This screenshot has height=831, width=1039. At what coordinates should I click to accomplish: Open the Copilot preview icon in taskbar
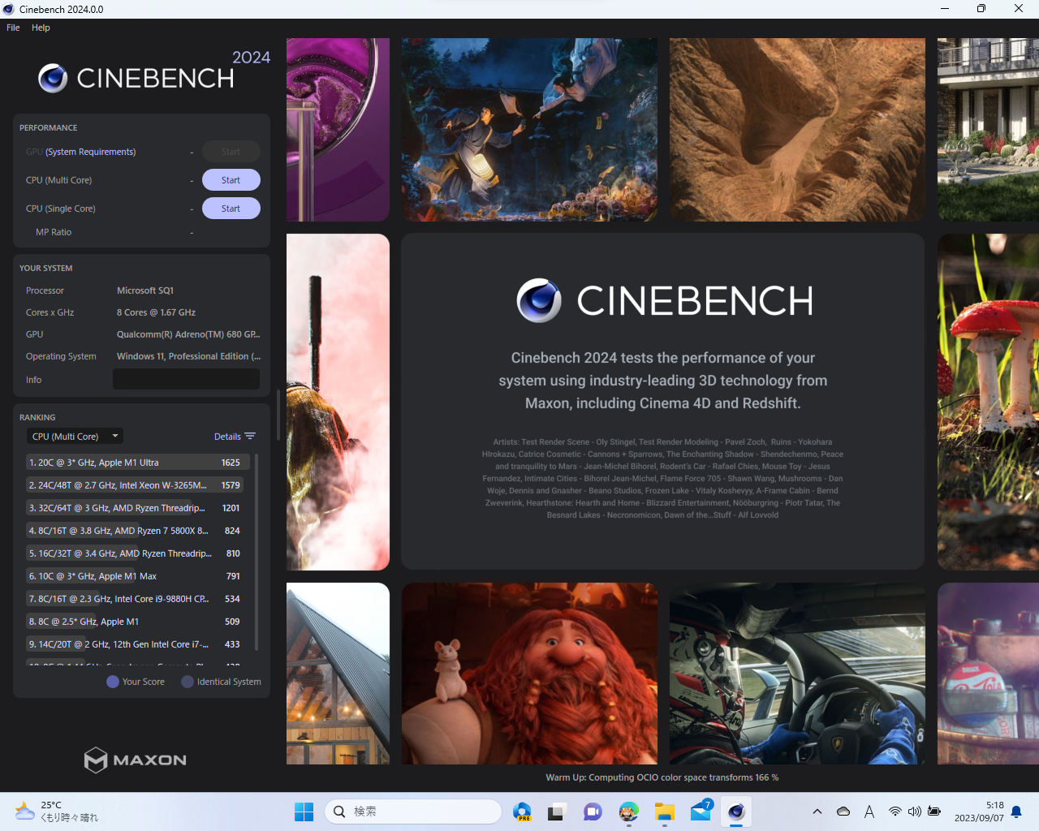[x=521, y=812]
